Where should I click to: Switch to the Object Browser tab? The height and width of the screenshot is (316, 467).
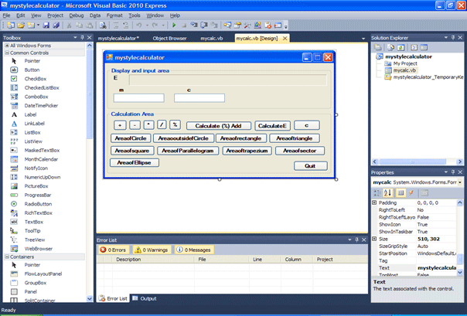[169, 39]
